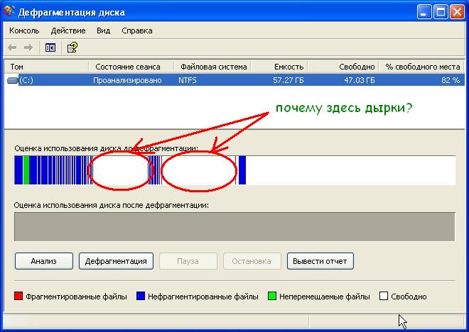Screen dimensions: 469x332
Task: Click the Неперемещаемые файлы legend label
Action: point(325,297)
